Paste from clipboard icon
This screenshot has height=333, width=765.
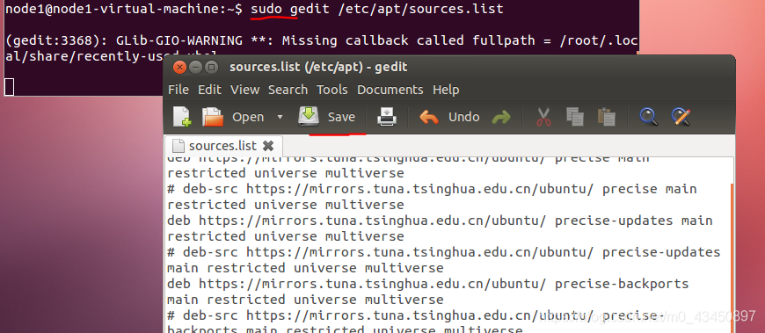point(607,117)
